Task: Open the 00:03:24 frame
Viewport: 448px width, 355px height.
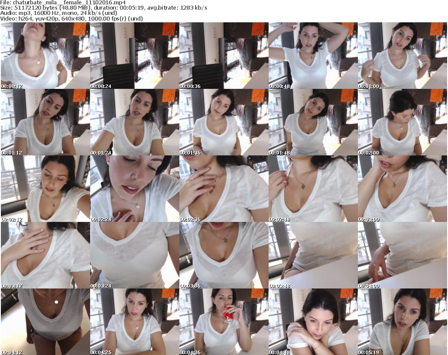Action: pos(135,255)
